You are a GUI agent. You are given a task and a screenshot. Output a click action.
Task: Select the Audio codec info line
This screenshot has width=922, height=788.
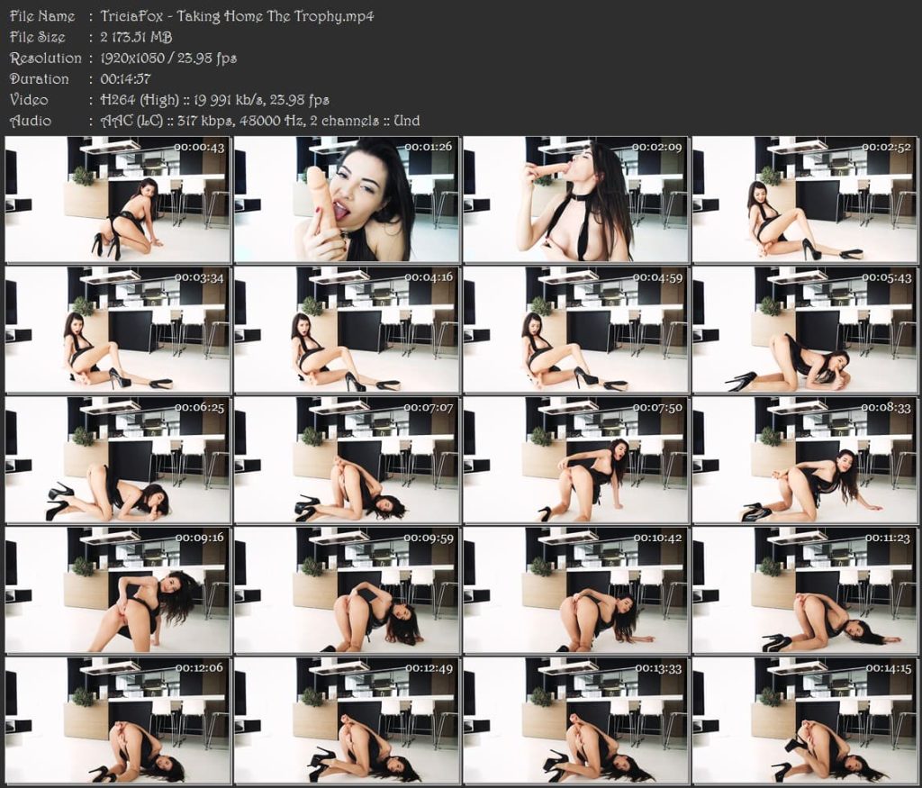(260, 121)
